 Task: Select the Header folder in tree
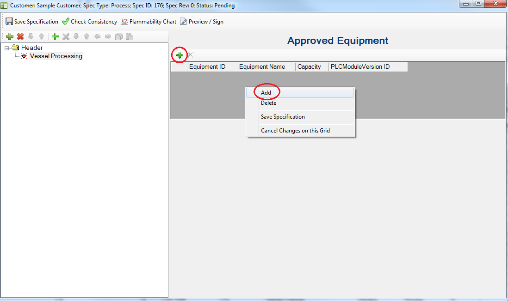(31, 48)
